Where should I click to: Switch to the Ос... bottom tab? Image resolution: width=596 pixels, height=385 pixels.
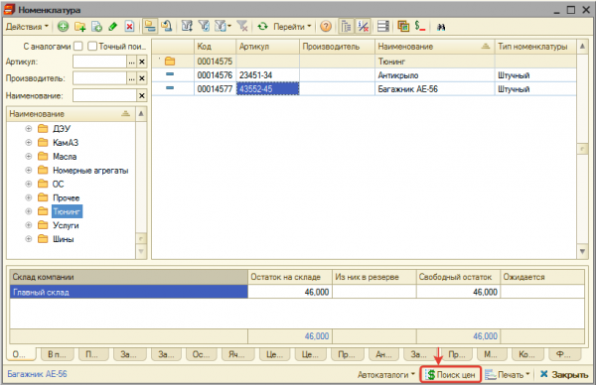[201, 354]
